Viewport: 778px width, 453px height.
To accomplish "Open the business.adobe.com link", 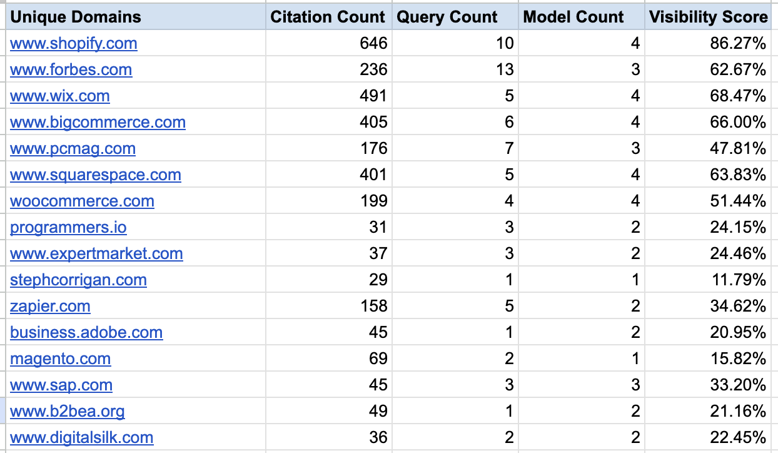I will (86, 332).
